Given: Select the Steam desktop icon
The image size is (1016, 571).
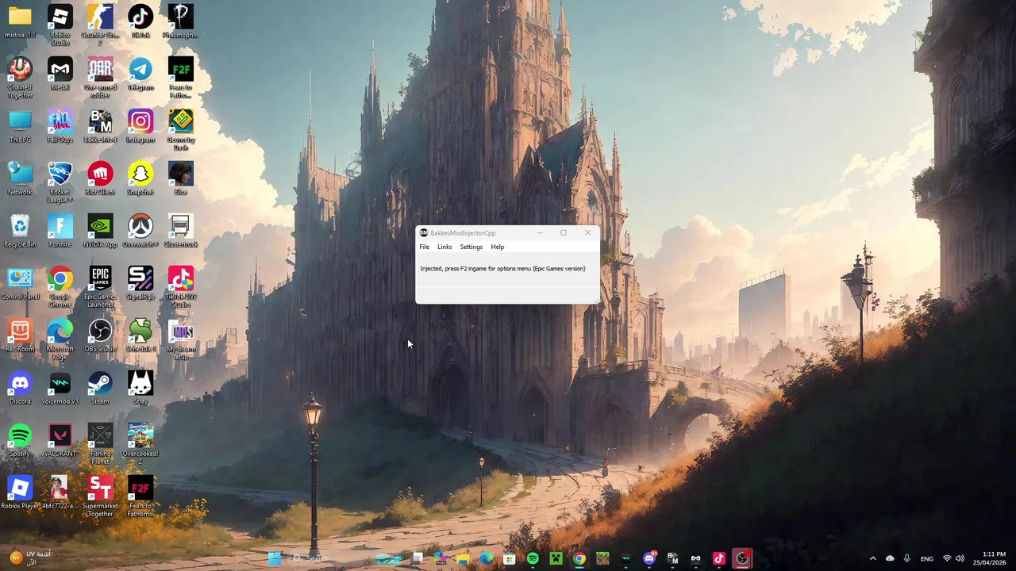Looking at the screenshot, I should (x=100, y=388).
